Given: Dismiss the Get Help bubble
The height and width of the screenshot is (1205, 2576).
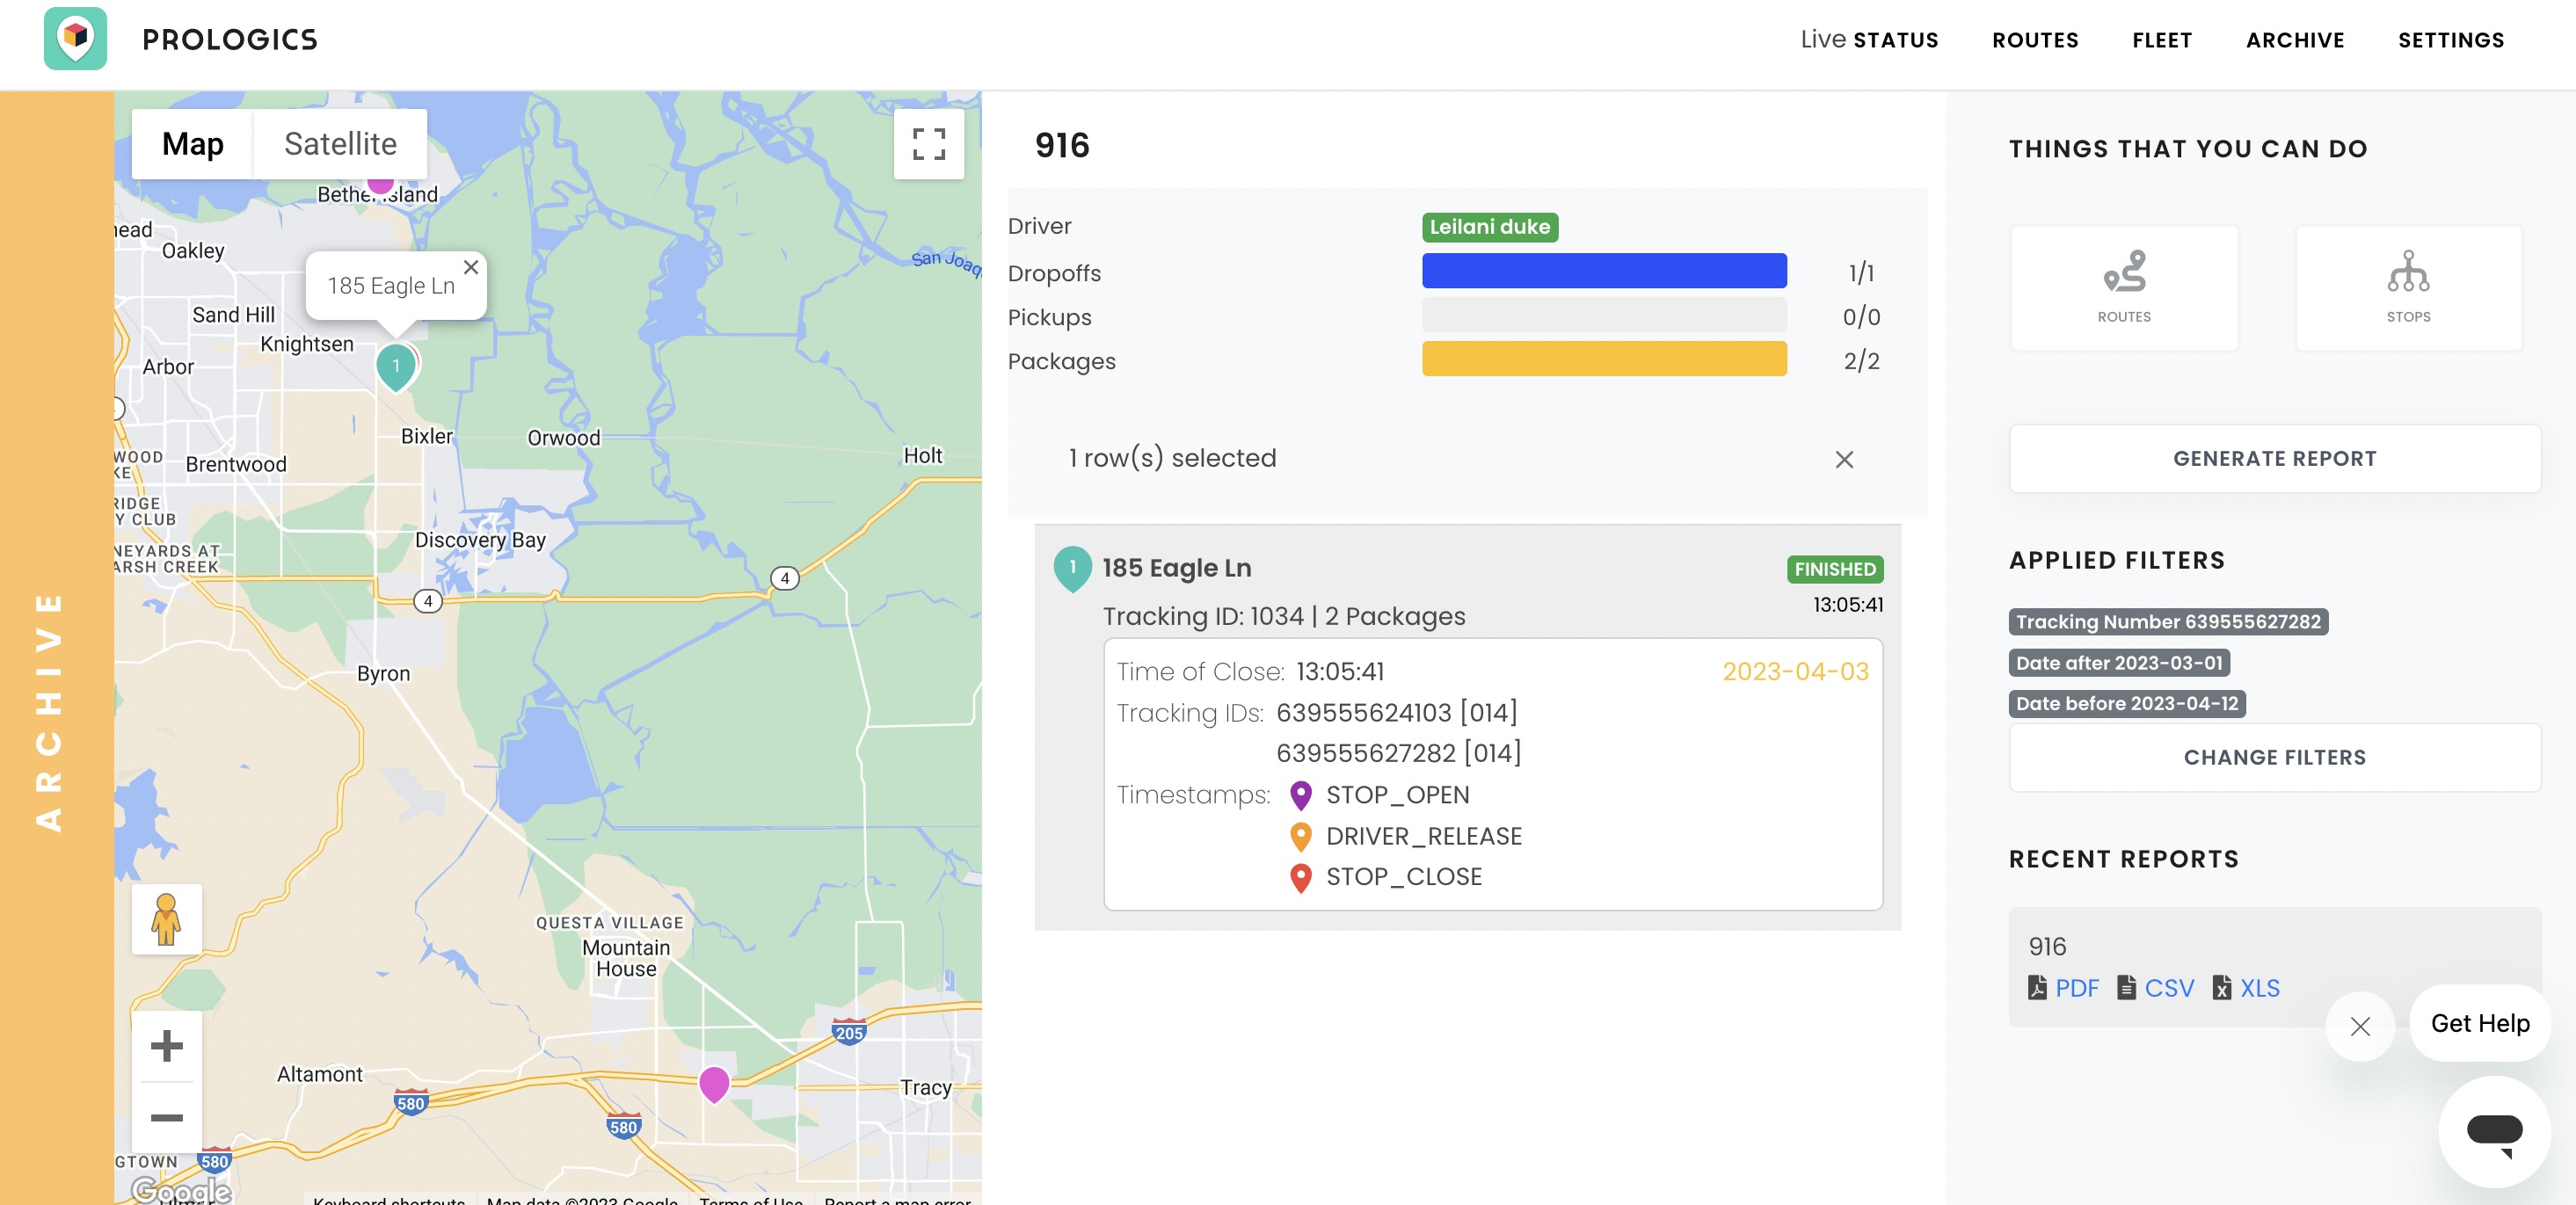Looking at the screenshot, I should (2359, 1026).
